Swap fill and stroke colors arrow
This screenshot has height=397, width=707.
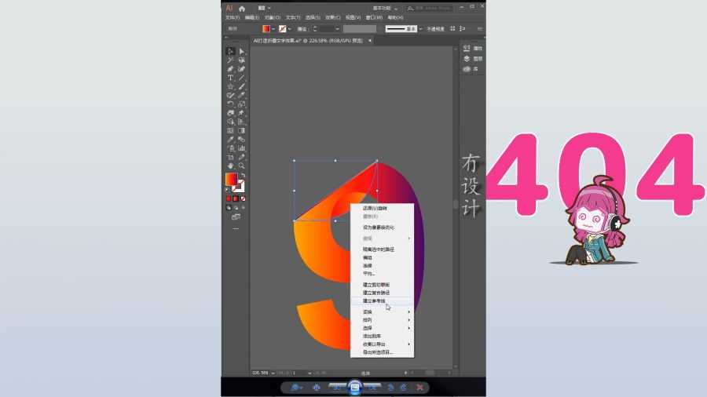(243, 176)
